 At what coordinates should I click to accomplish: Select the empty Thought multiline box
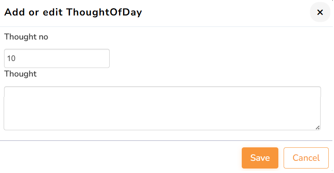coord(162,108)
